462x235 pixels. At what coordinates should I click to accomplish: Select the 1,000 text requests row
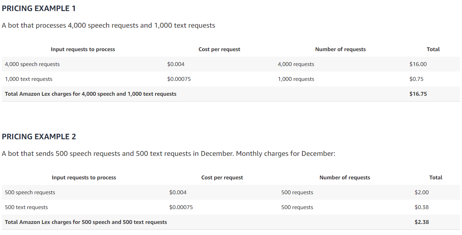pyautogui.click(x=29, y=79)
